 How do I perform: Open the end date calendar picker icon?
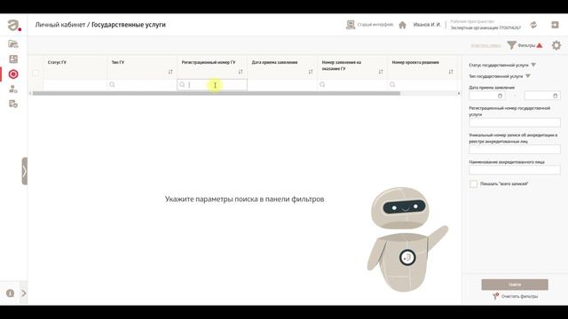coord(555,96)
